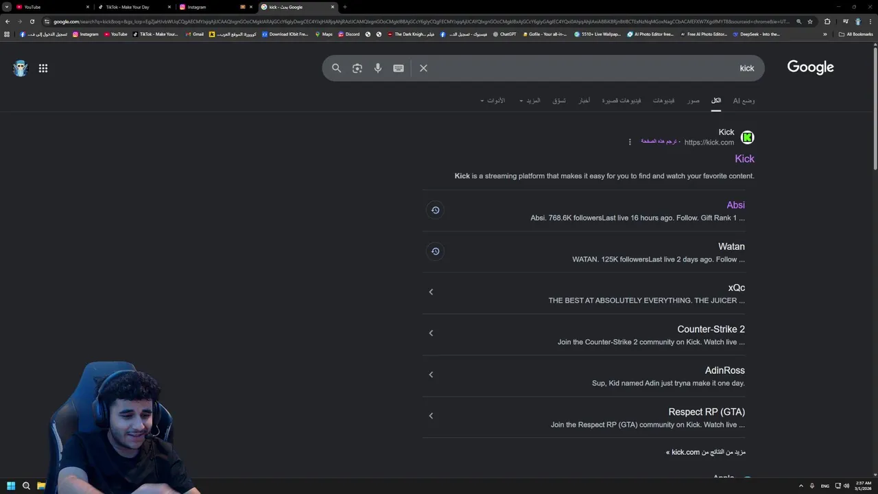Open the Absi channel link

pyautogui.click(x=735, y=205)
